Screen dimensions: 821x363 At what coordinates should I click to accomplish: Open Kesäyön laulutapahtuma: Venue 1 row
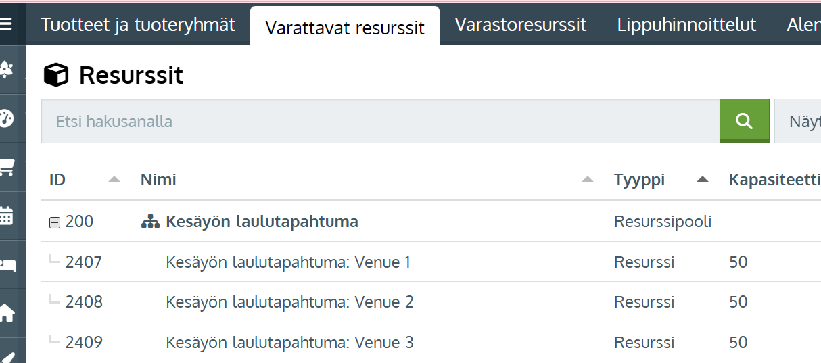[x=288, y=262]
